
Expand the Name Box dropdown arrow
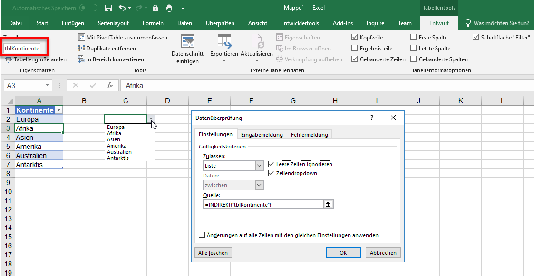point(47,86)
